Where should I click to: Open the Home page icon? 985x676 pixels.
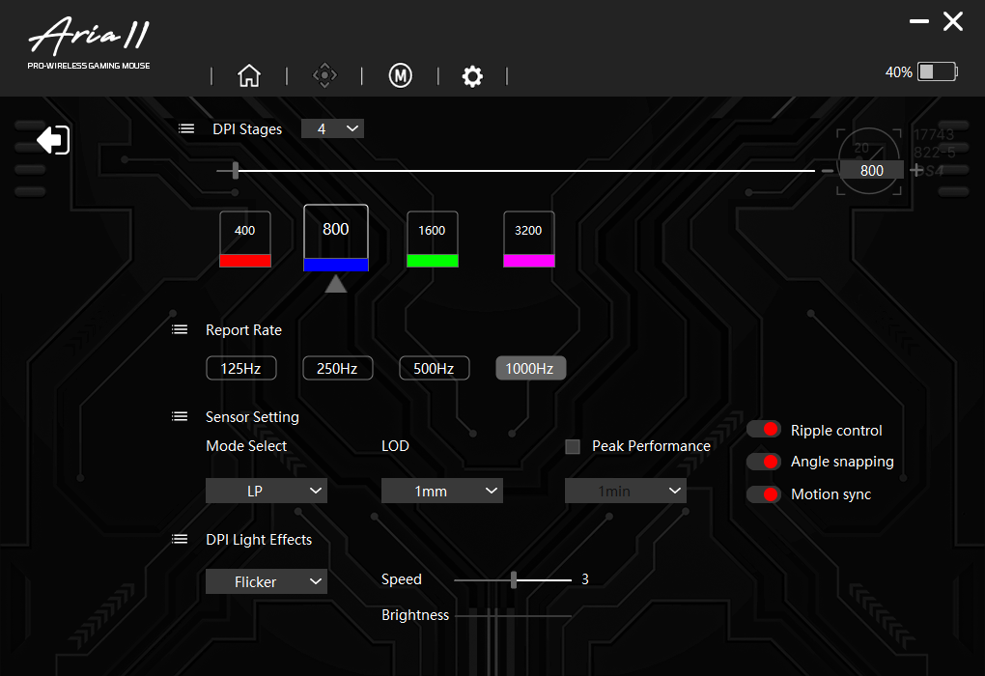(249, 76)
